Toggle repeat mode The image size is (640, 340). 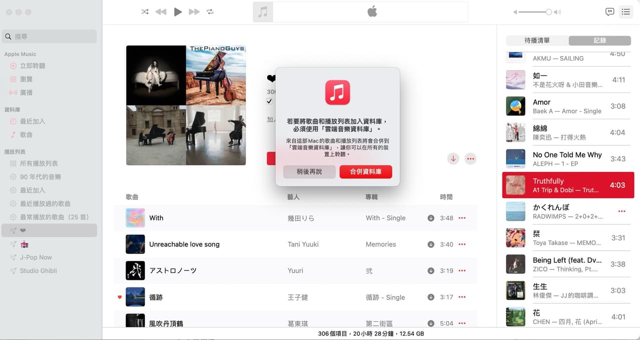210,12
